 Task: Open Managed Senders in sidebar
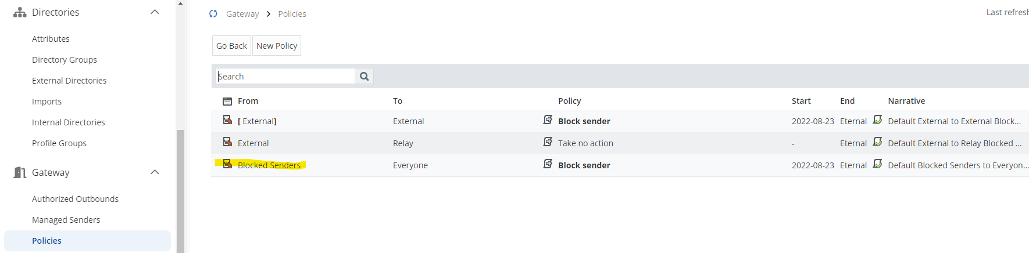tap(66, 220)
